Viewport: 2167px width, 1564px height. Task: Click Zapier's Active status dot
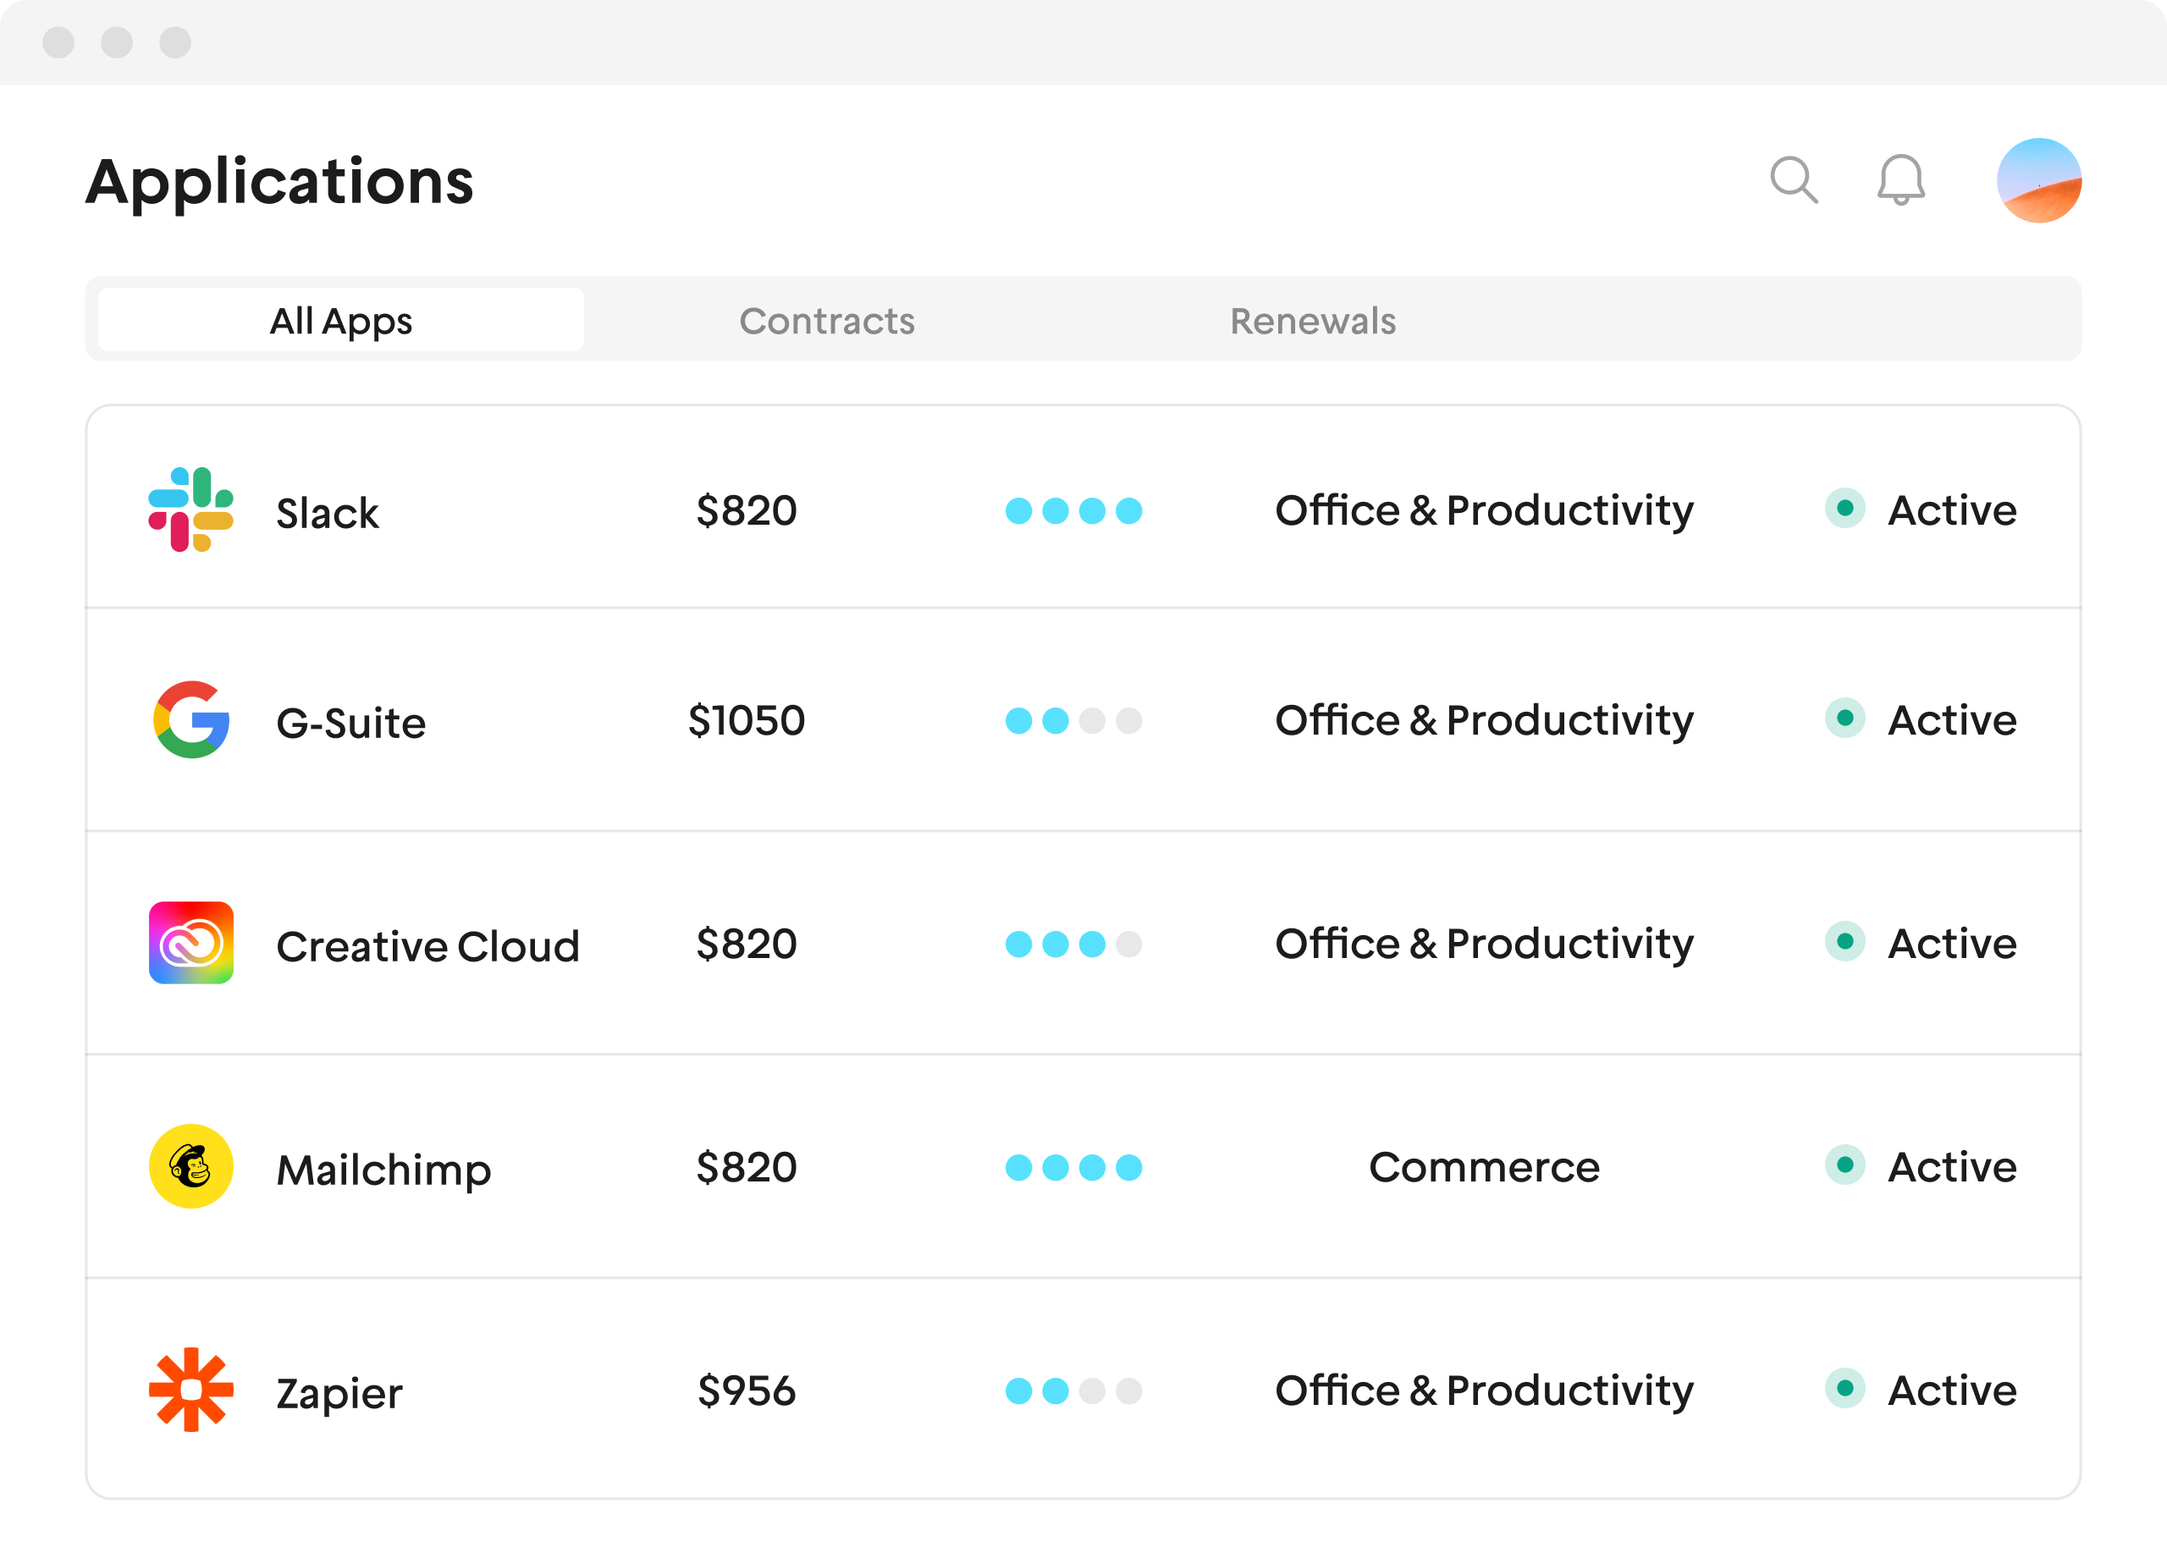coord(1845,1388)
